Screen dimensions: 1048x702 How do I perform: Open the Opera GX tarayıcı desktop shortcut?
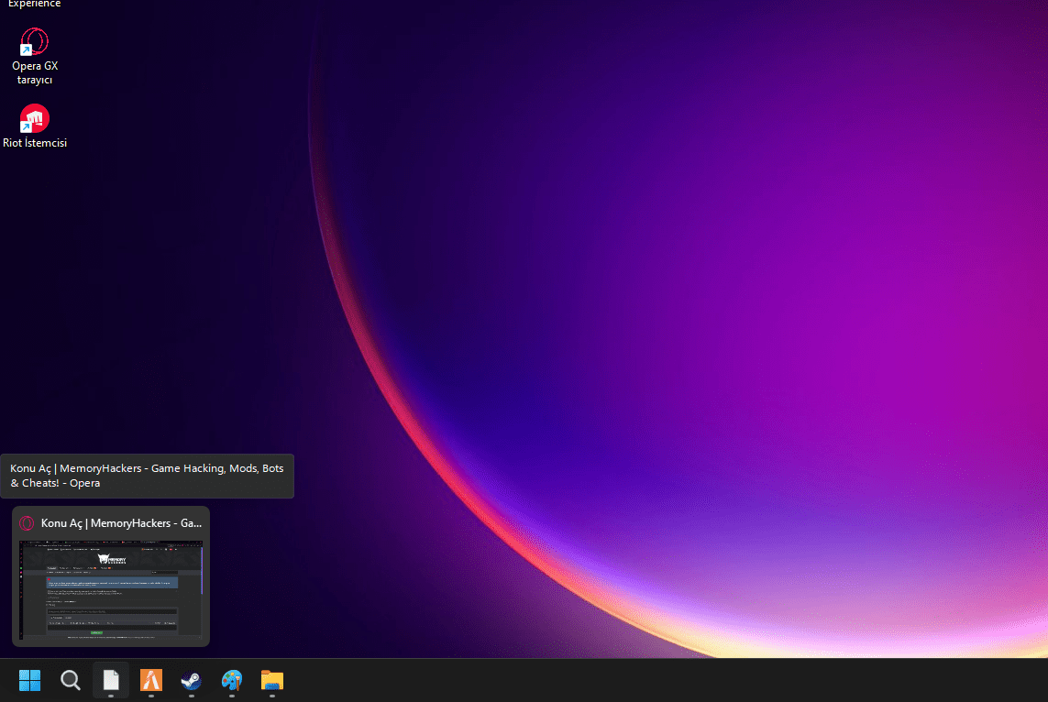[x=35, y=57]
